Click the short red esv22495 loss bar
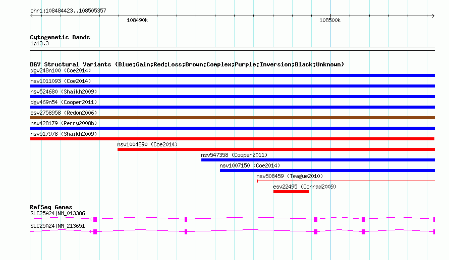The height and width of the screenshot is (260, 449). point(291,192)
